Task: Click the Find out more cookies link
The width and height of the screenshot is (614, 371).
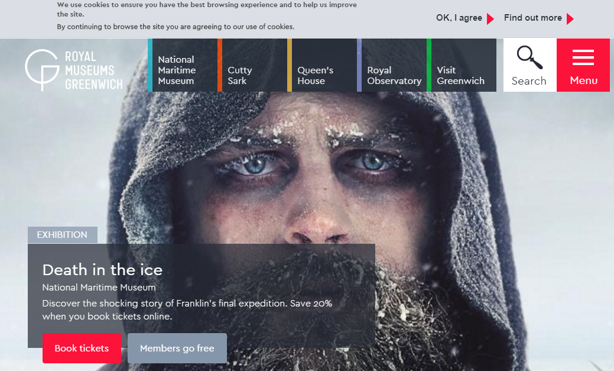Action: tap(532, 18)
